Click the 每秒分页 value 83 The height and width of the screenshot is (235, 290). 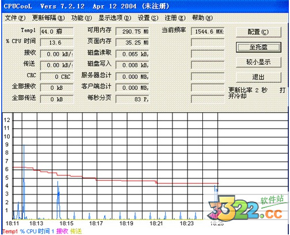click(132, 99)
